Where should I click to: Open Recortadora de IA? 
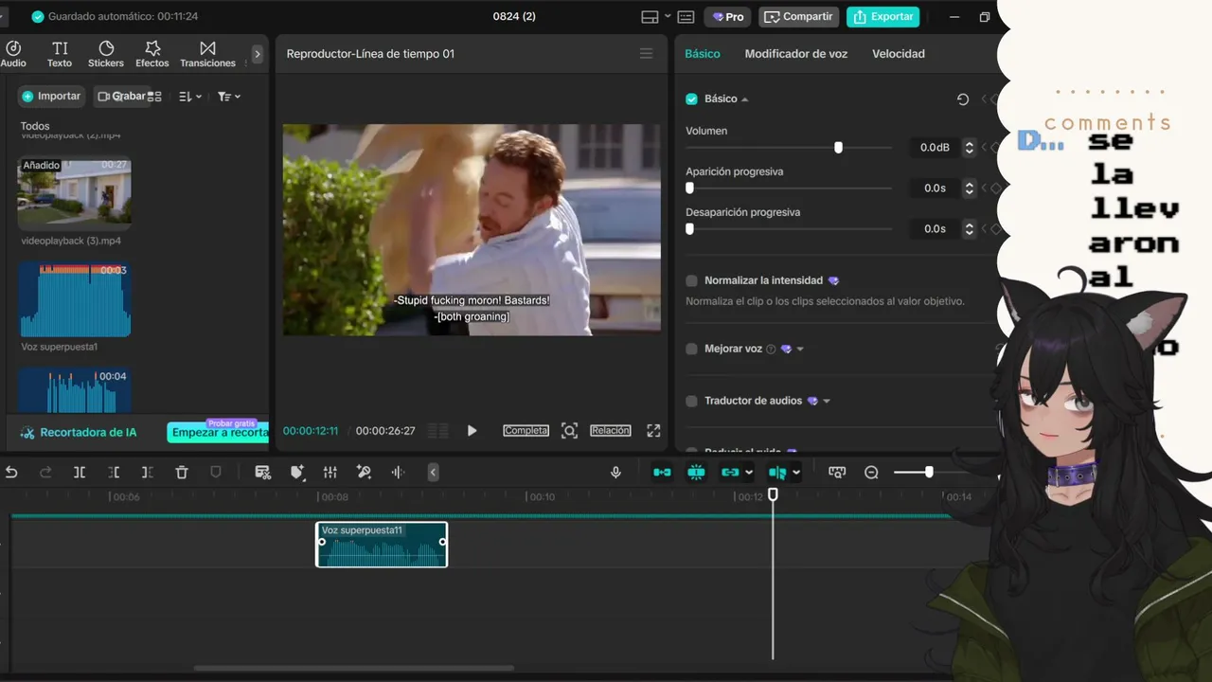[80, 432]
